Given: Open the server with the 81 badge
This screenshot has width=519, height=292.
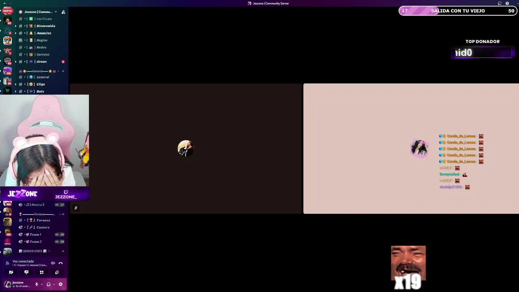Looking at the screenshot, I should 7,81.
